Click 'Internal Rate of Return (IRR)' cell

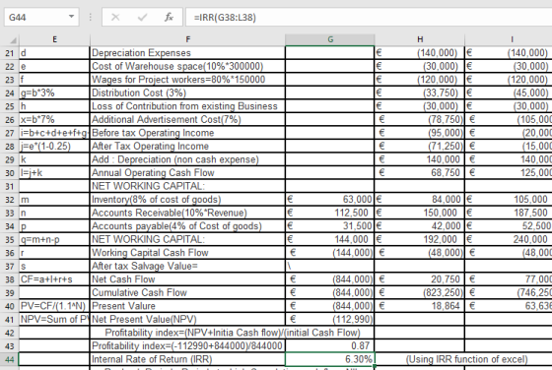coord(187,359)
